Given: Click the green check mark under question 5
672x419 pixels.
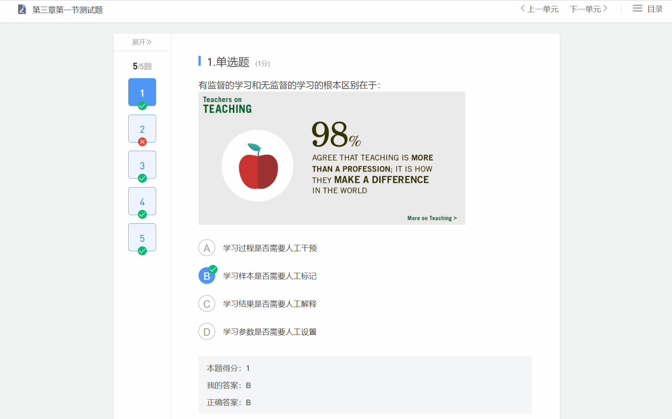Looking at the screenshot, I should point(142,251).
